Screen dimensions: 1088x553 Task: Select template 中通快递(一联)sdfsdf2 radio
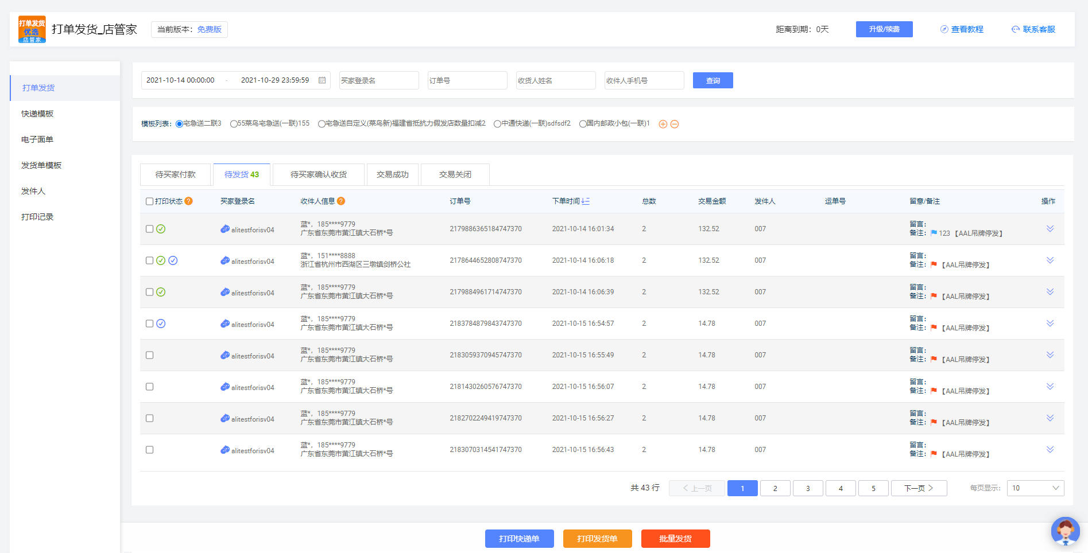pyautogui.click(x=497, y=124)
